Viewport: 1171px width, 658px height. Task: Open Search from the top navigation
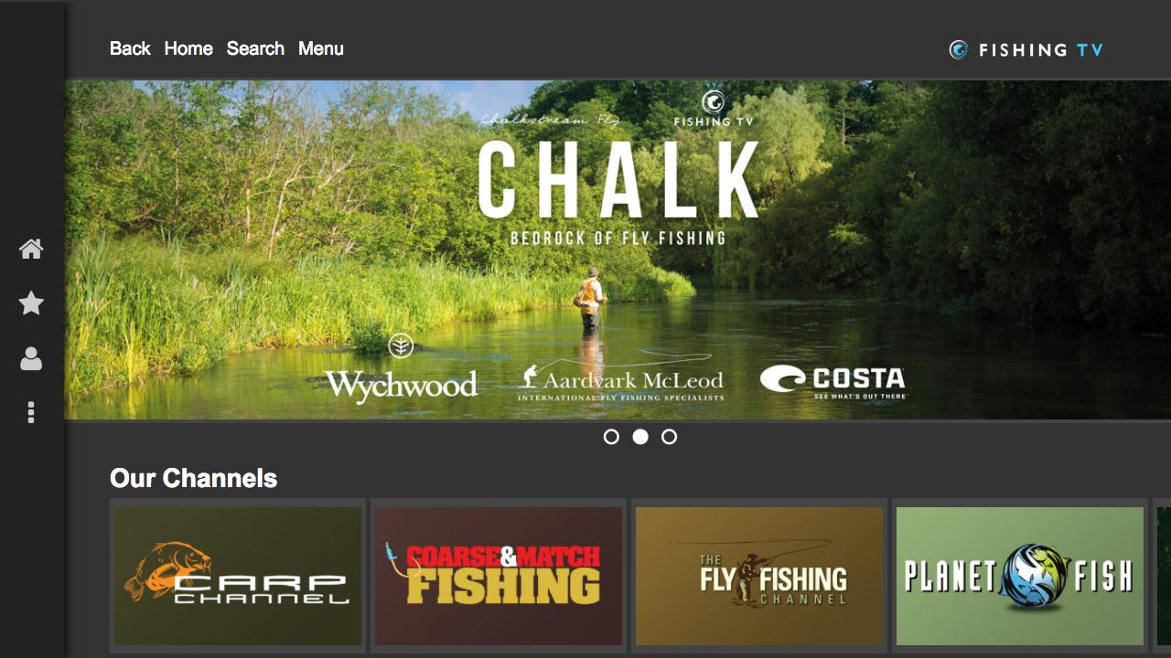point(255,48)
